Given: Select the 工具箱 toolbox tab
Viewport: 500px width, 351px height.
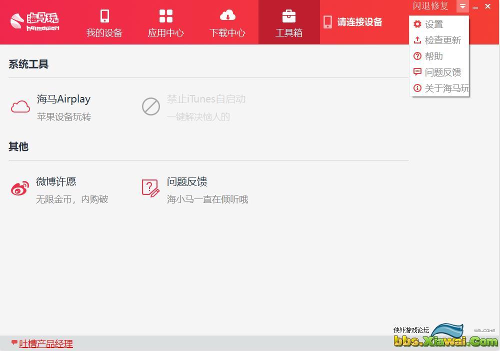Looking at the screenshot, I should [289, 23].
